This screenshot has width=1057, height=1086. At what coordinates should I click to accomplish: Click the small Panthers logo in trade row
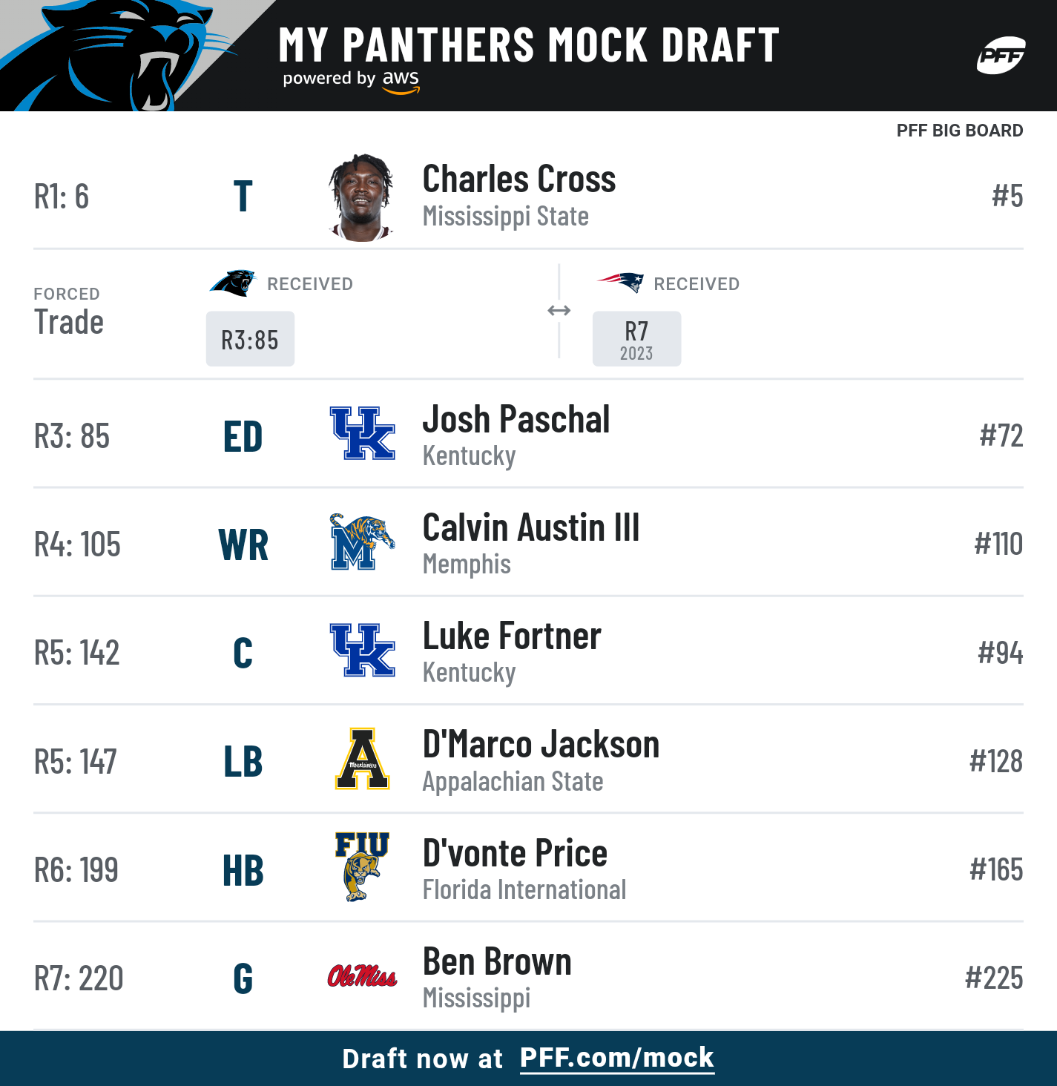tap(232, 283)
